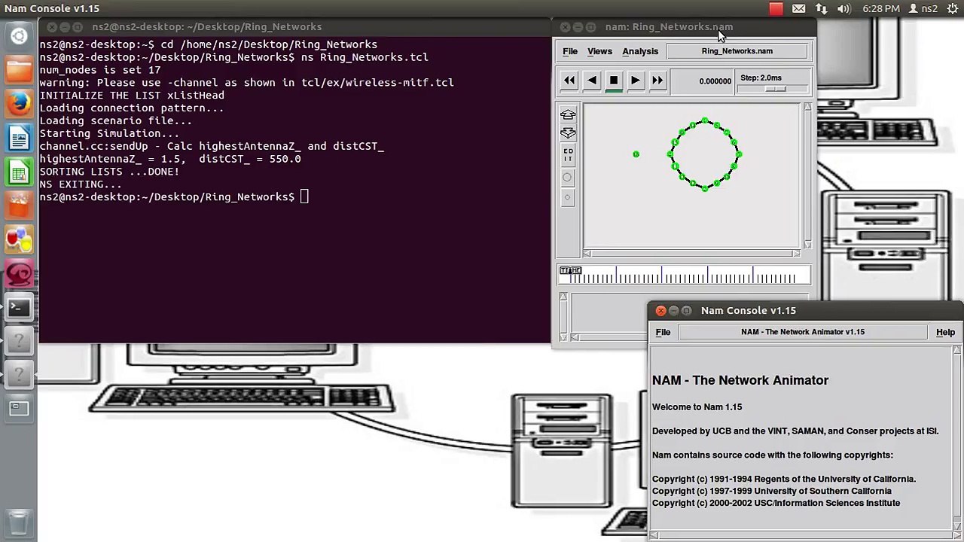Click the 'Welcome to Nam 1.15' text

click(697, 407)
